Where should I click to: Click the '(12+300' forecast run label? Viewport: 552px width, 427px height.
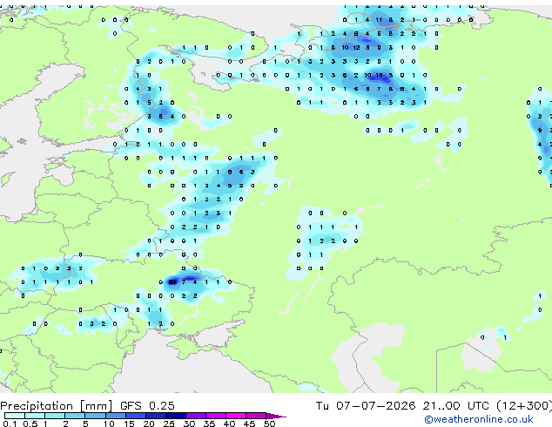point(524,406)
